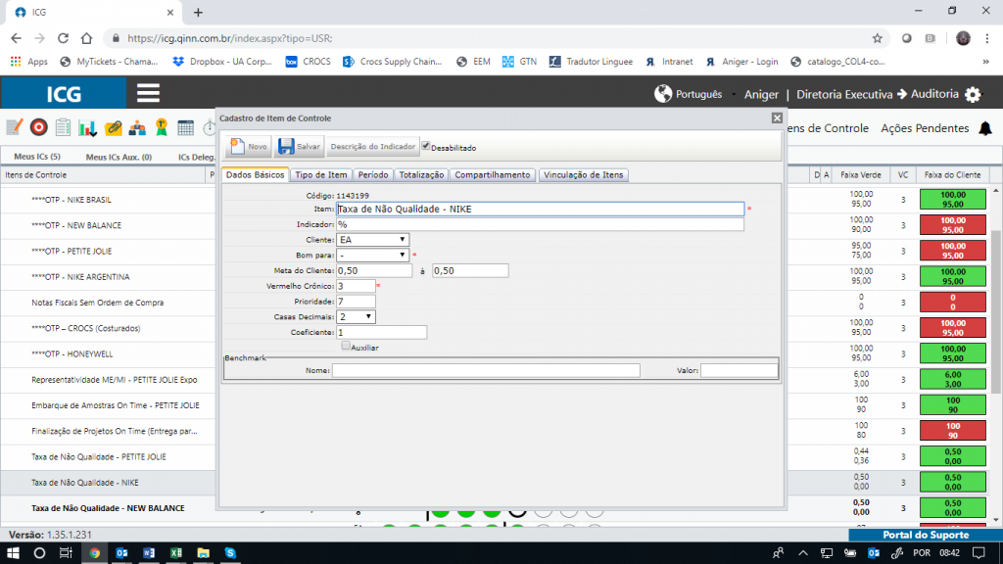Switch to the Compartilhamento tab
1003x564 pixels.
[492, 174]
